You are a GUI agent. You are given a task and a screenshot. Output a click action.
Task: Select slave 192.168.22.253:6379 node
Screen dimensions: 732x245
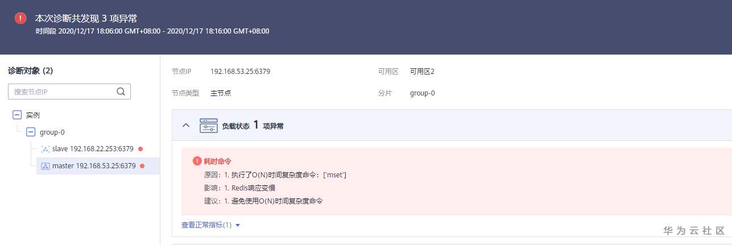(x=93, y=149)
